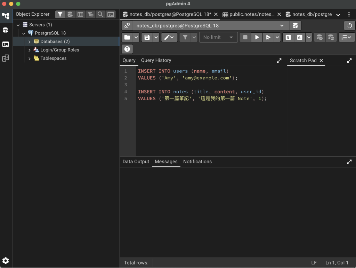The image size is (356, 268).
Task: Close the notes_db/postgres@PostgreSQL 18* tab
Action: pos(216,14)
